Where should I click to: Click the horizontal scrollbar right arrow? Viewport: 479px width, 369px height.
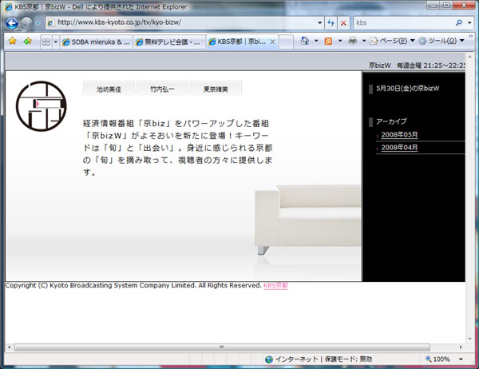461,347
